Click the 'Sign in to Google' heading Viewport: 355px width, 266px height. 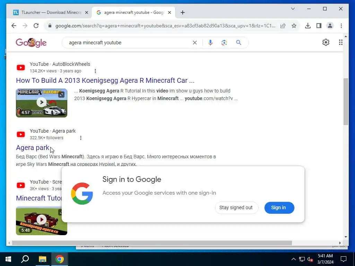point(132,179)
